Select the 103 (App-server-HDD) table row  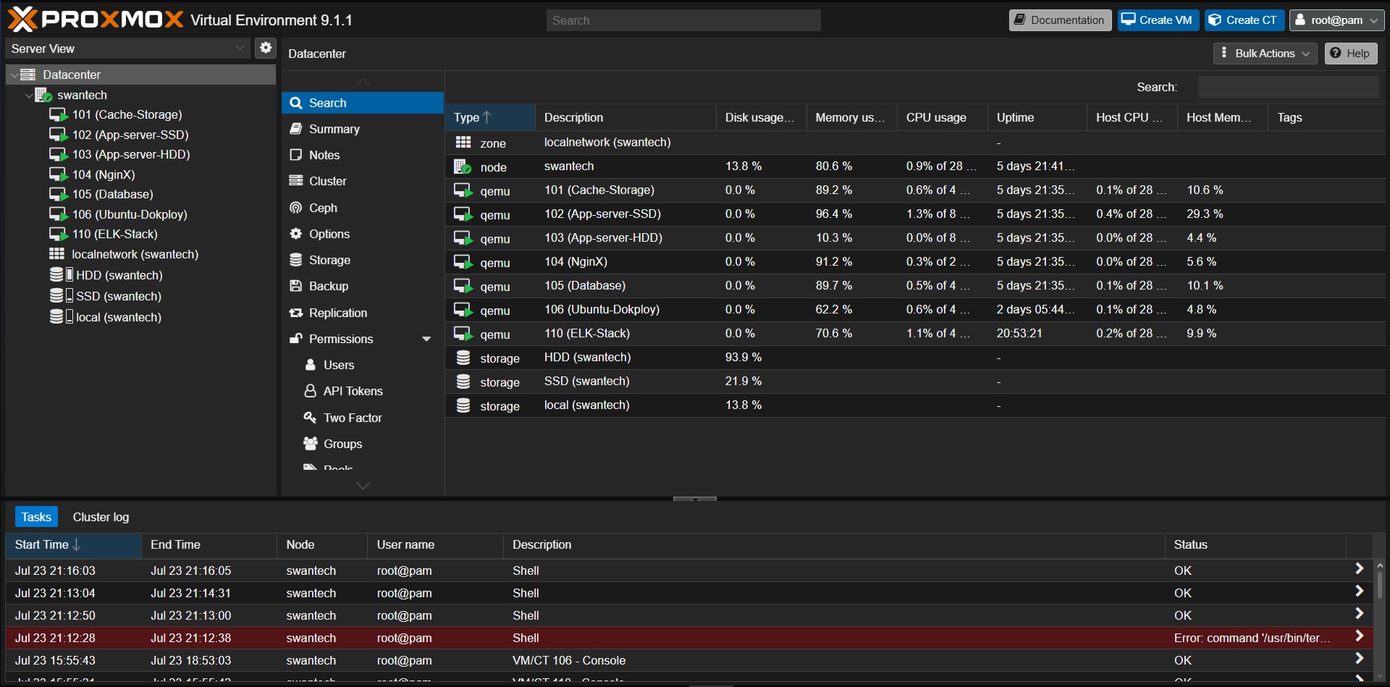pos(915,238)
